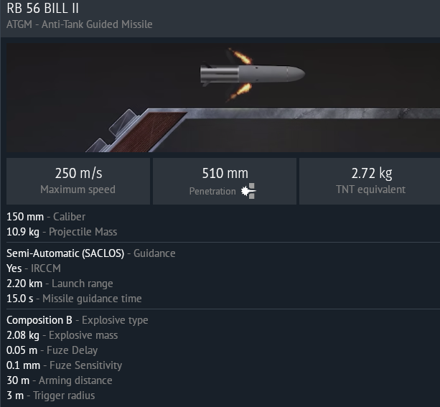Click the penetration explosion icon
The image size is (440, 407).
(248, 191)
